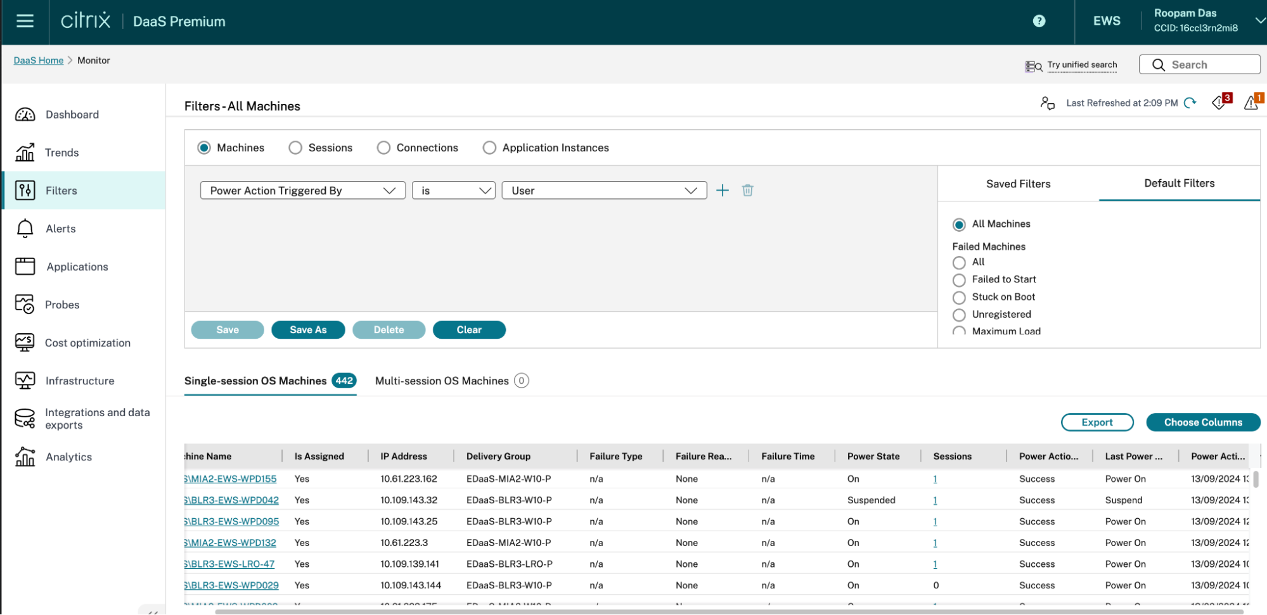The image size is (1267, 615).
Task: Choose Failed to Start filter option
Action: point(959,280)
